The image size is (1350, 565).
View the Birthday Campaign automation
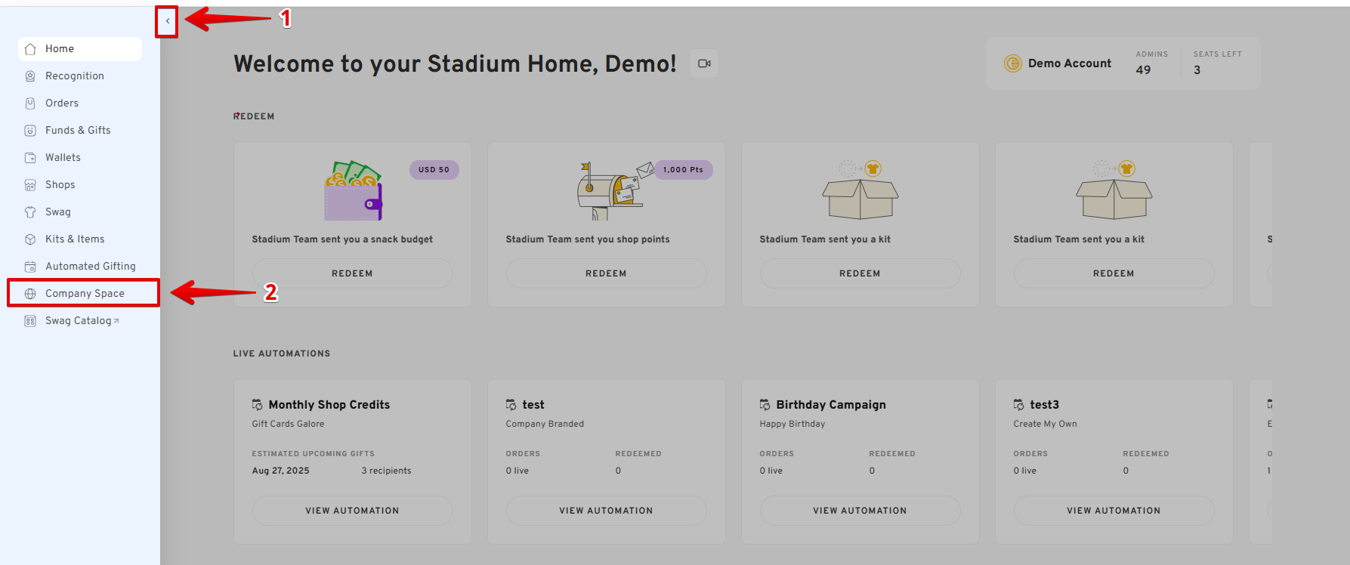point(860,511)
